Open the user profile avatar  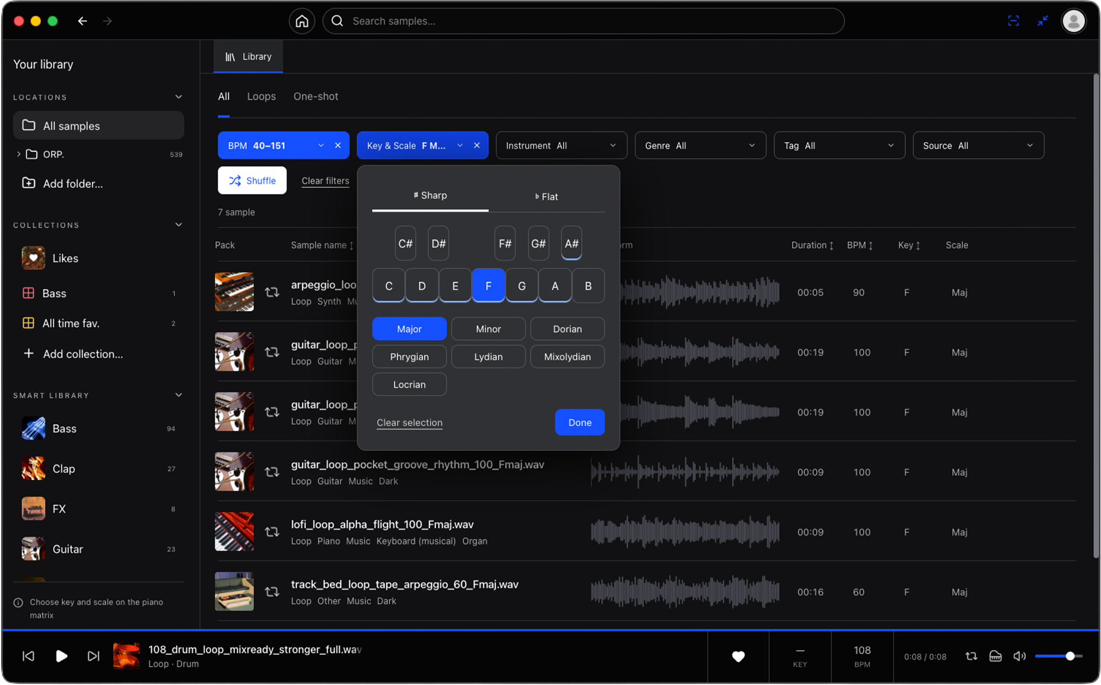[x=1073, y=21]
